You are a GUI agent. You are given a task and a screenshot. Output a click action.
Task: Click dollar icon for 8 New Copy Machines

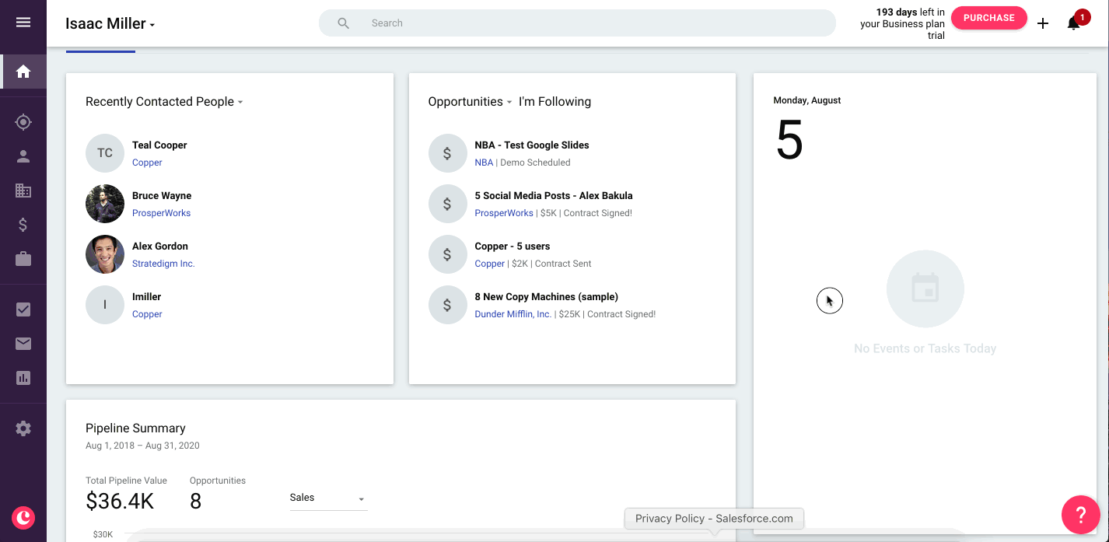[x=447, y=305]
